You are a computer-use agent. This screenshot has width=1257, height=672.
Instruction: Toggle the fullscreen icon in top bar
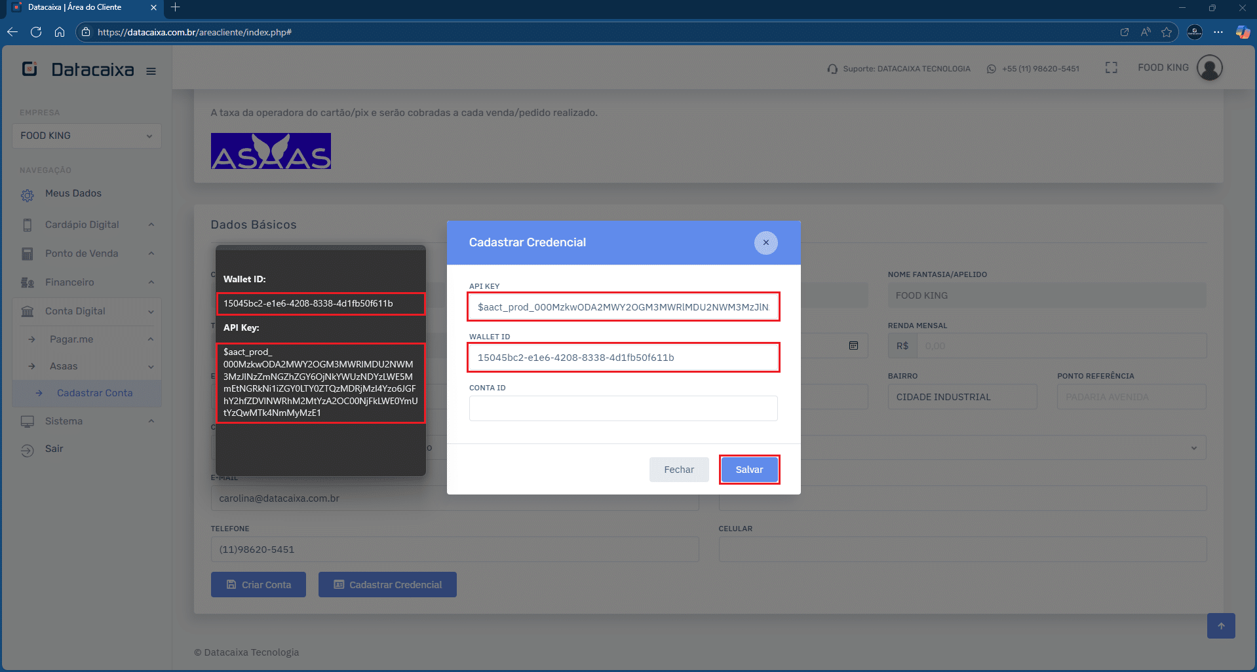tap(1111, 67)
